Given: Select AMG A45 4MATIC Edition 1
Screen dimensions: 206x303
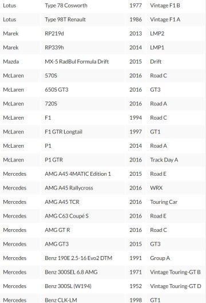Looking at the screenshot, I should coord(78,174).
